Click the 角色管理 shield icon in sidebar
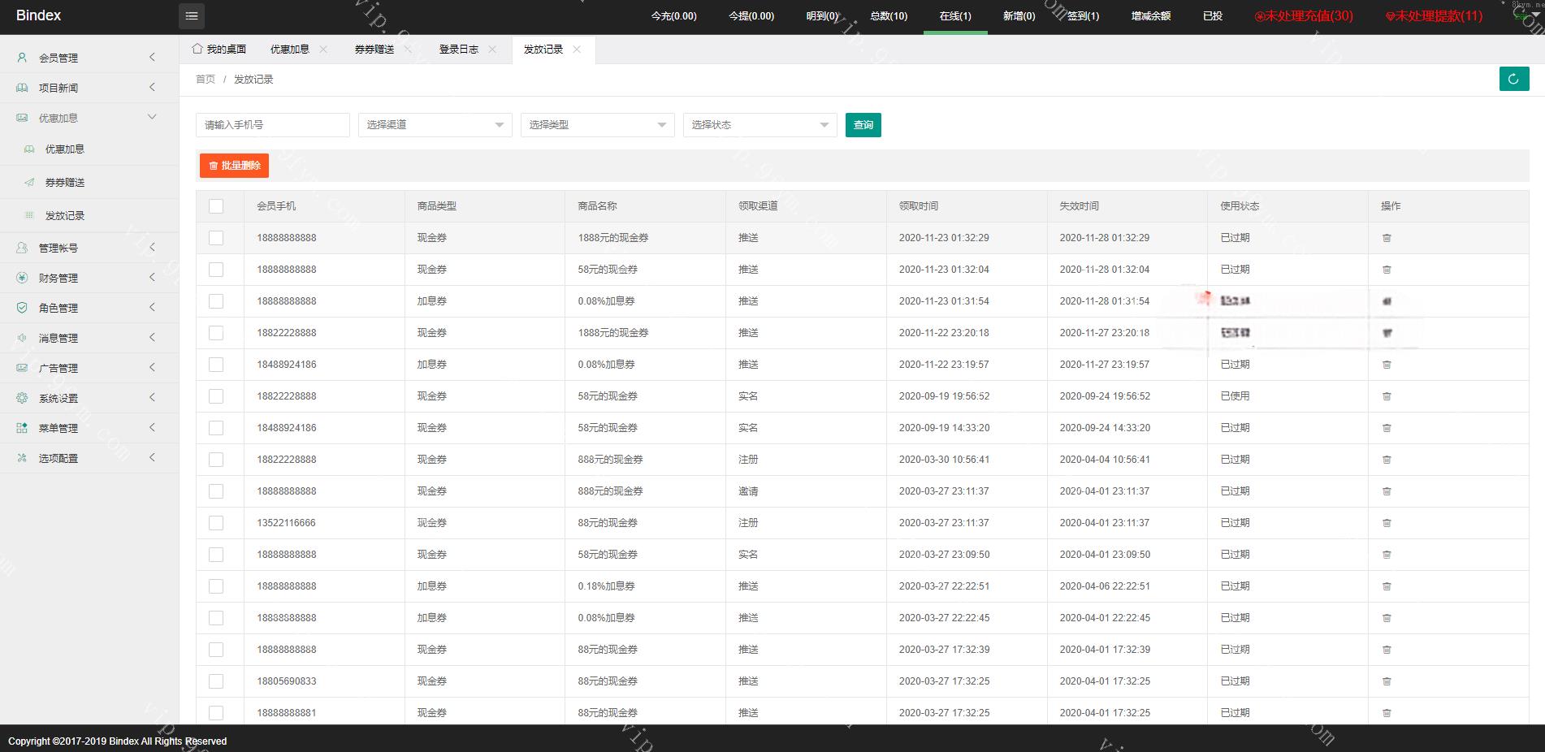The width and height of the screenshot is (1545, 752). [x=22, y=308]
